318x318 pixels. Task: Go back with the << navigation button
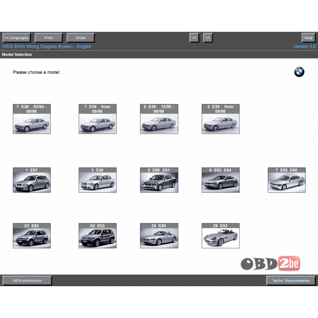click(x=194, y=38)
